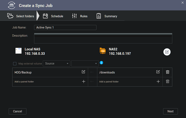Click Next to proceed to Schedule

pos(170,111)
